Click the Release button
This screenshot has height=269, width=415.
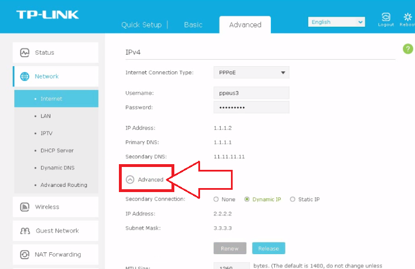coord(268,248)
